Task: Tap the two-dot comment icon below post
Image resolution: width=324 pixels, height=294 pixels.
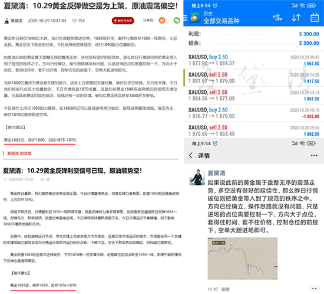Action: pos(315,289)
